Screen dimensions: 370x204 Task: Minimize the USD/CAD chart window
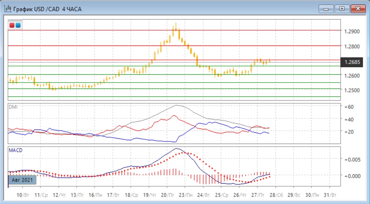(326, 8)
